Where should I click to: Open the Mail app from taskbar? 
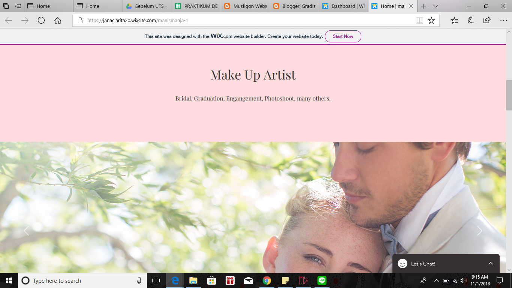pyautogui.click(x=248, y=280)
